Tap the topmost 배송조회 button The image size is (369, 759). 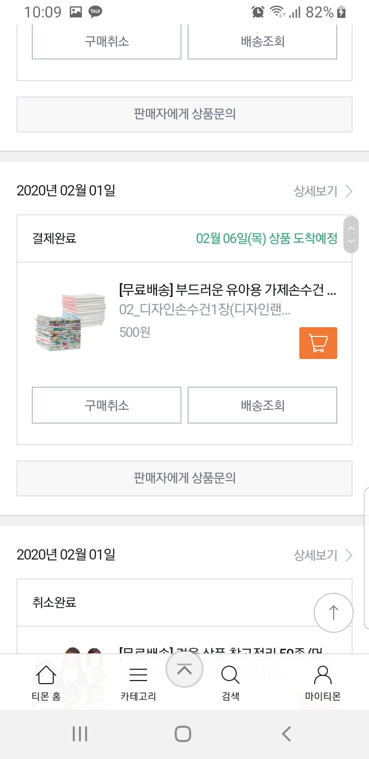coord(262,41)
